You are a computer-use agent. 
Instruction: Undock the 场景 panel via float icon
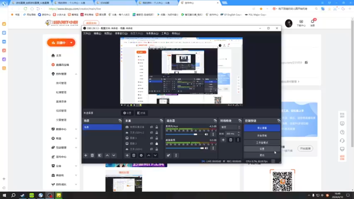120,121
